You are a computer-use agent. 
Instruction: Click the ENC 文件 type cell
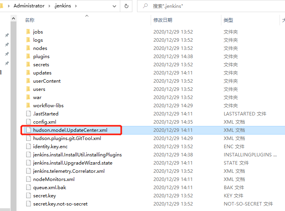tap(234, 147)
